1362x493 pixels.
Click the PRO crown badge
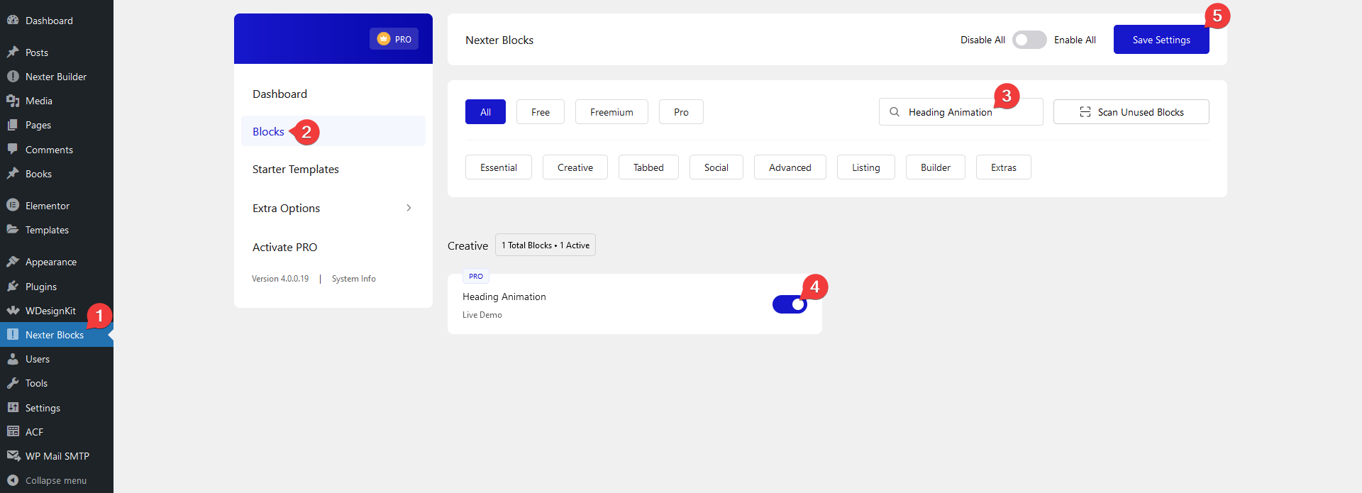tap(394, 39)
